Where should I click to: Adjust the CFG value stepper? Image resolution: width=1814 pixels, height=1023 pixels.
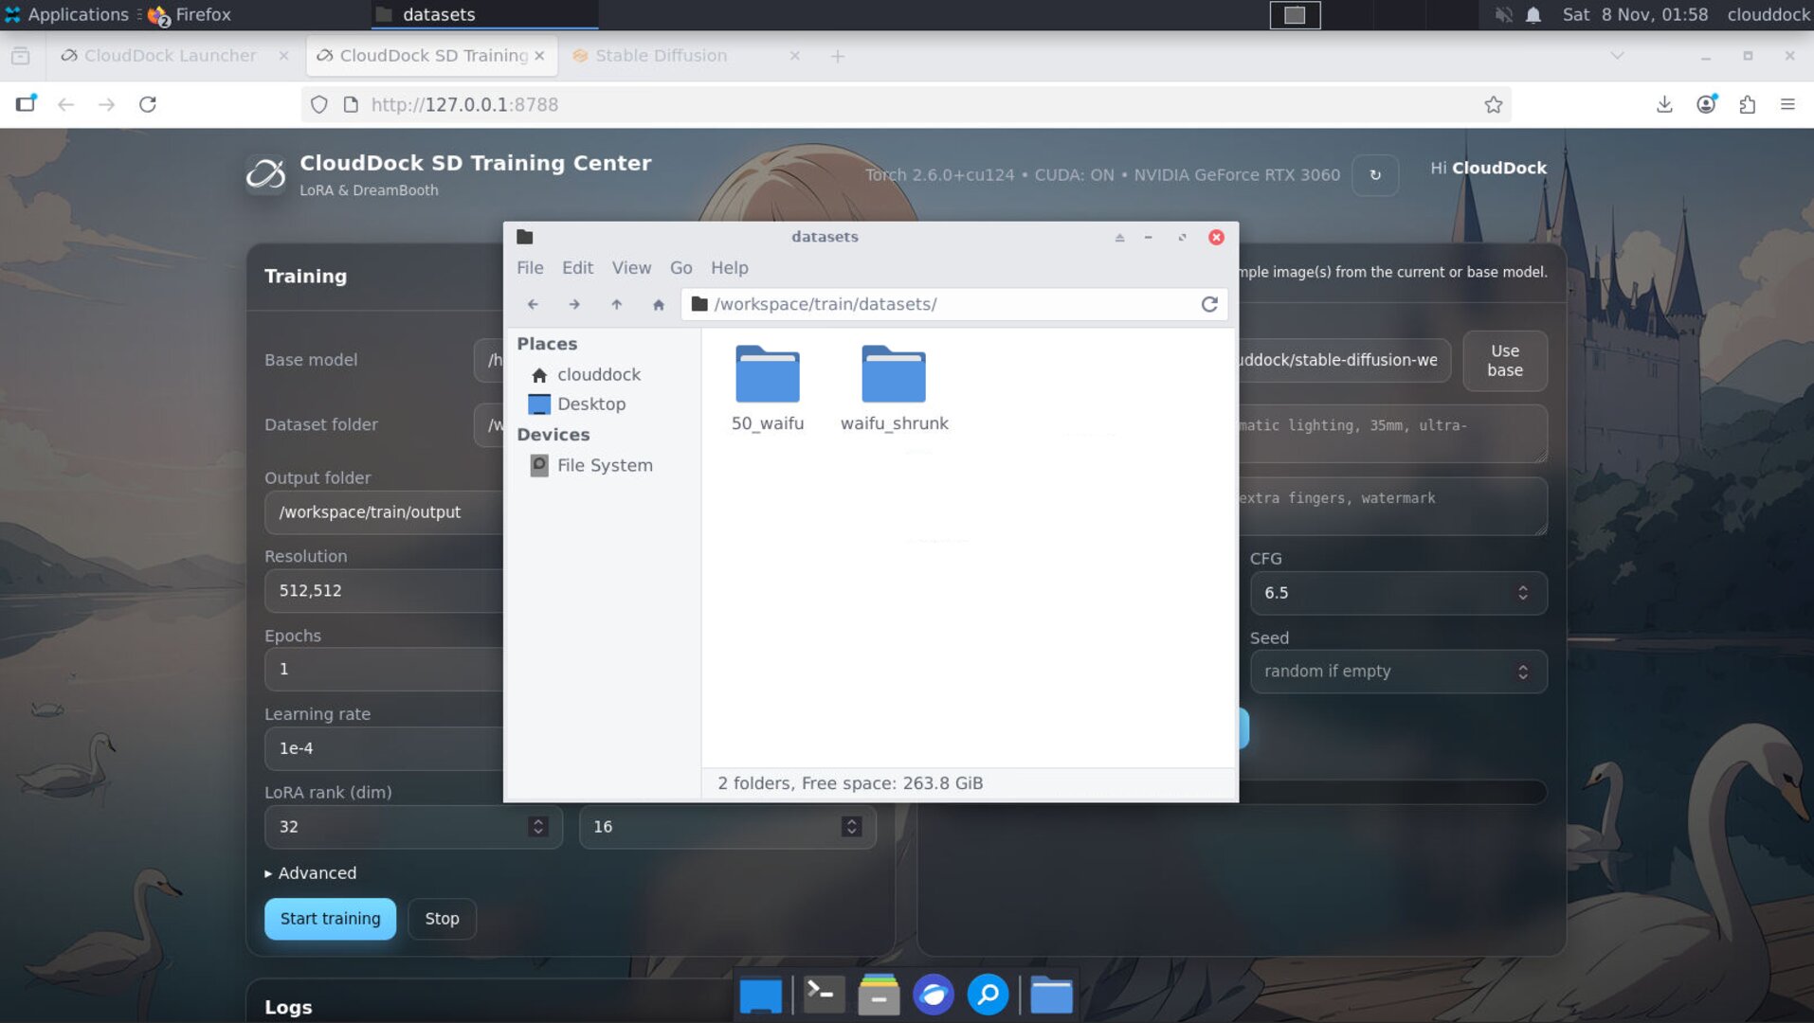1522,593
